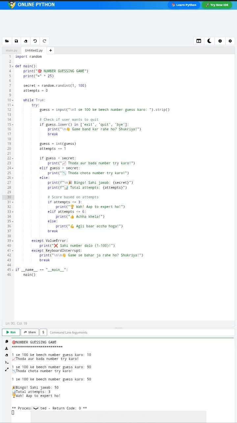This screenshot has width=237, height=423.
Task: Collapse the def main() fold at line 3
Action: (13, 66)
